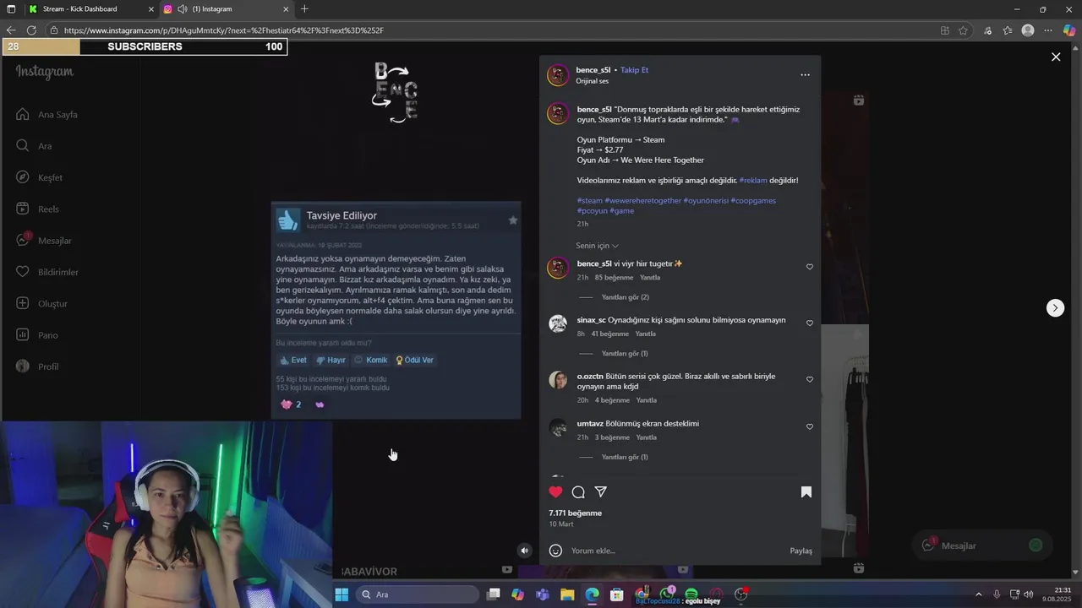Open Ana Sayfa in Instagram sidebar
Image resolution: width=1082 pixels, height=608 pixels.
point(47,115)
